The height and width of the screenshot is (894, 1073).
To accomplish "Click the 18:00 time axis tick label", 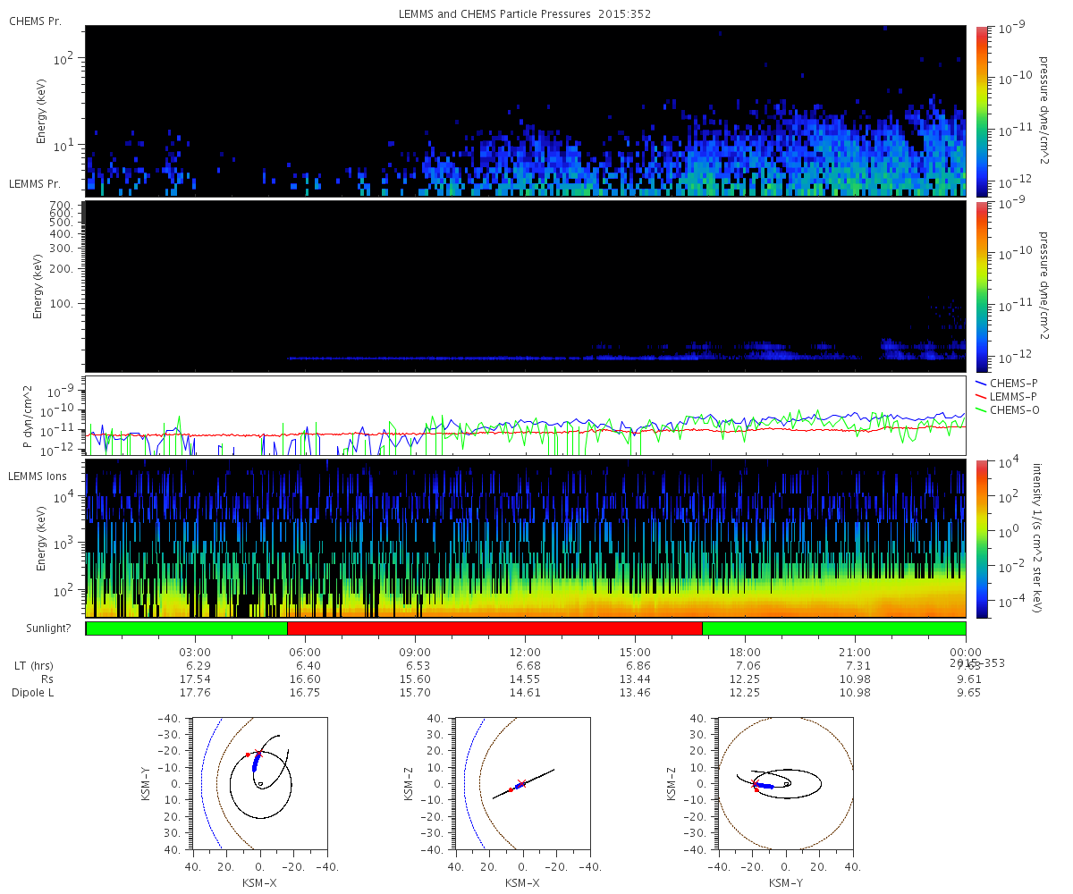I will pyautogui.click(x=745, y=652).
